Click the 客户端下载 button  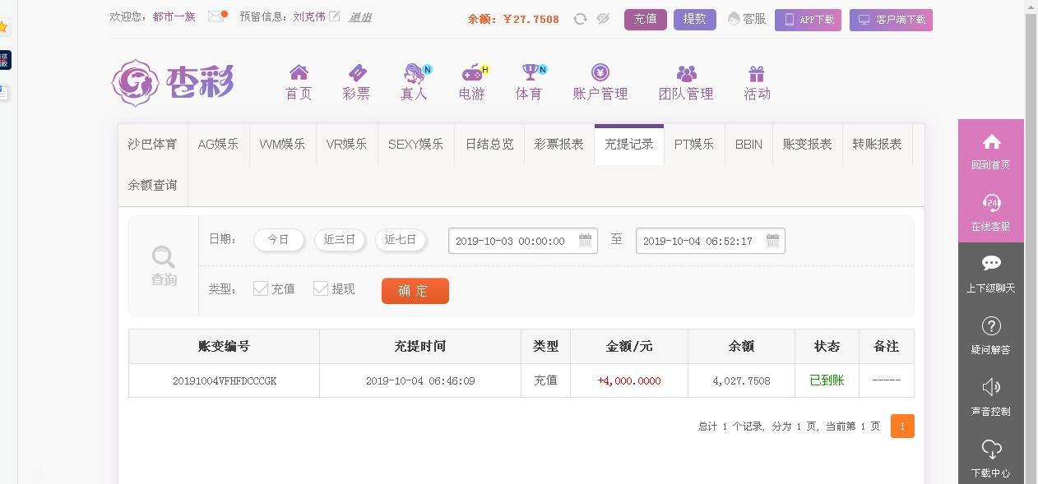(x=891, y=20)
